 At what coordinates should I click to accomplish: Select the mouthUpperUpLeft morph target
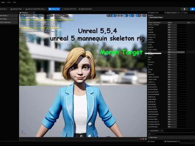click(153, 122)
